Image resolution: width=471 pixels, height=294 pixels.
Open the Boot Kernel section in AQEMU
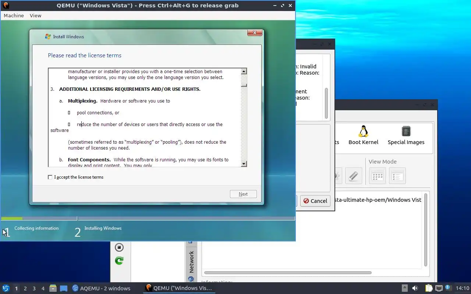coord(363,135)
